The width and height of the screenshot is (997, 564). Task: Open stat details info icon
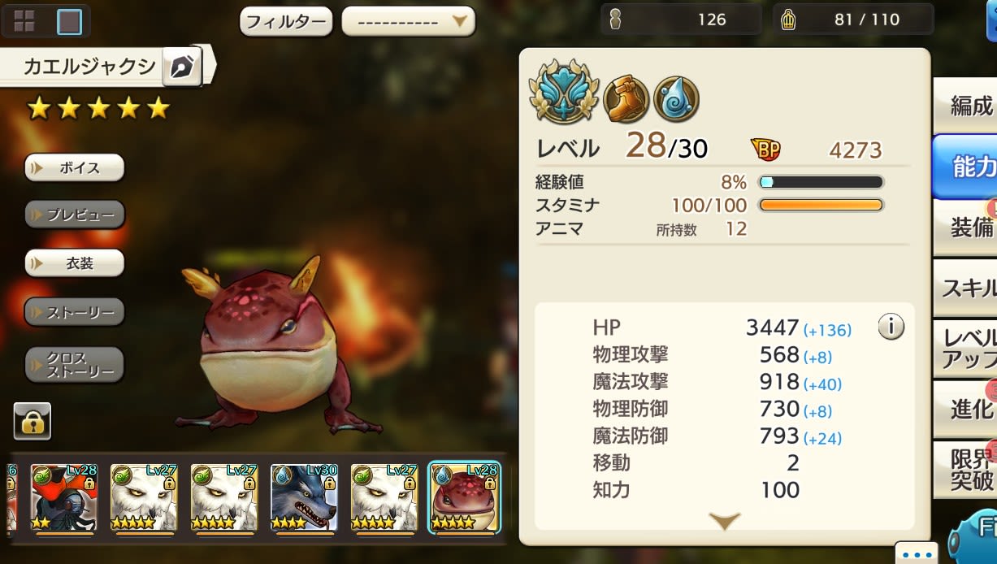coord(891,328)
